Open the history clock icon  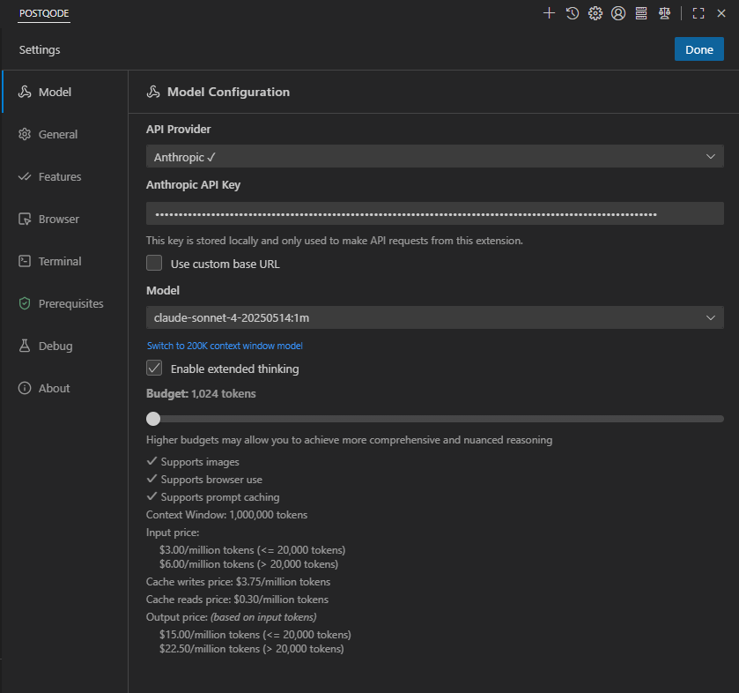coord(573,13)
